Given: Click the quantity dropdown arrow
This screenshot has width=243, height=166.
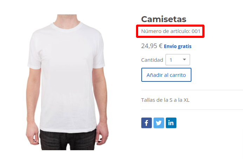Looking at the screenshot, I should tap(184, 60).
